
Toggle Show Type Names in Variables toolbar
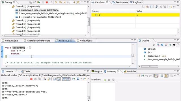(x=143, y=7)
